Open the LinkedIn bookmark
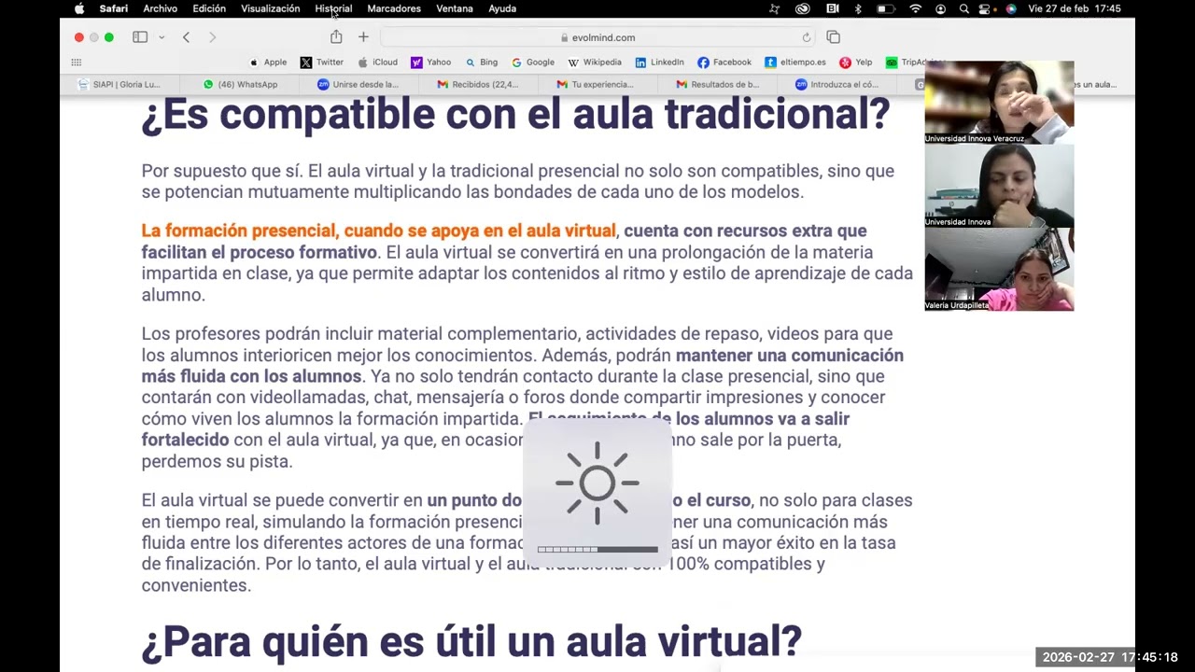This screenshot has width=1195, height=672. click(x=659, y=63)
